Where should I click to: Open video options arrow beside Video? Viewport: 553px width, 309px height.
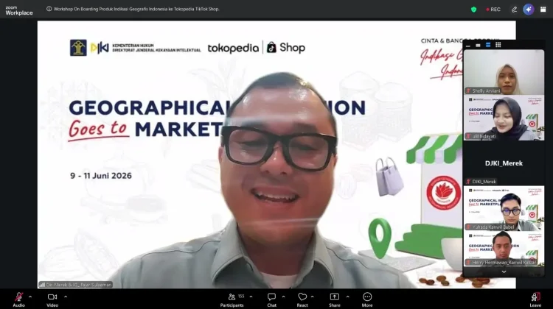point(66,296)
